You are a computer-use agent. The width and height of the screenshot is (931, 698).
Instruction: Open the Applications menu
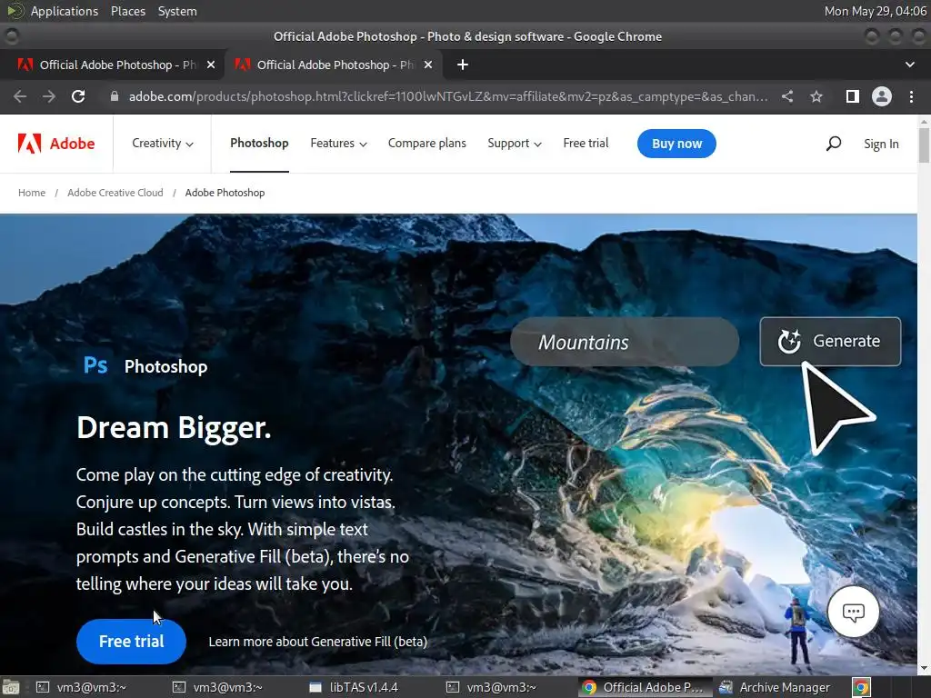[x=65, y=11]
